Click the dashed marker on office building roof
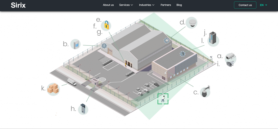The height and width of the screenshot is (129, 278). [183, 54]
